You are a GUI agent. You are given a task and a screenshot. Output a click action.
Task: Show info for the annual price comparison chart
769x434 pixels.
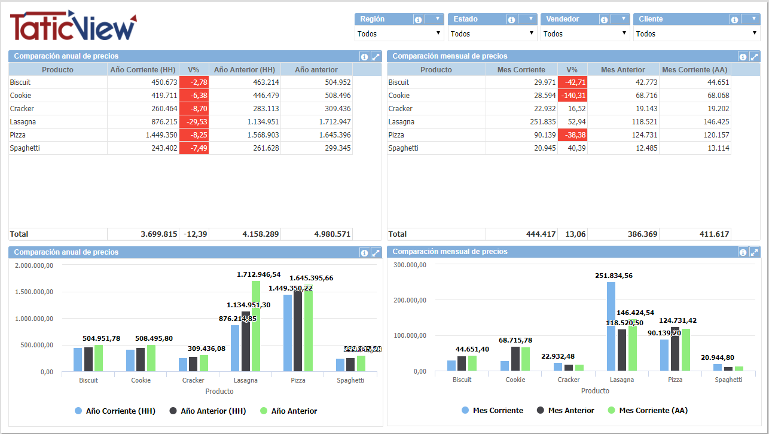(x=364, y=253)
